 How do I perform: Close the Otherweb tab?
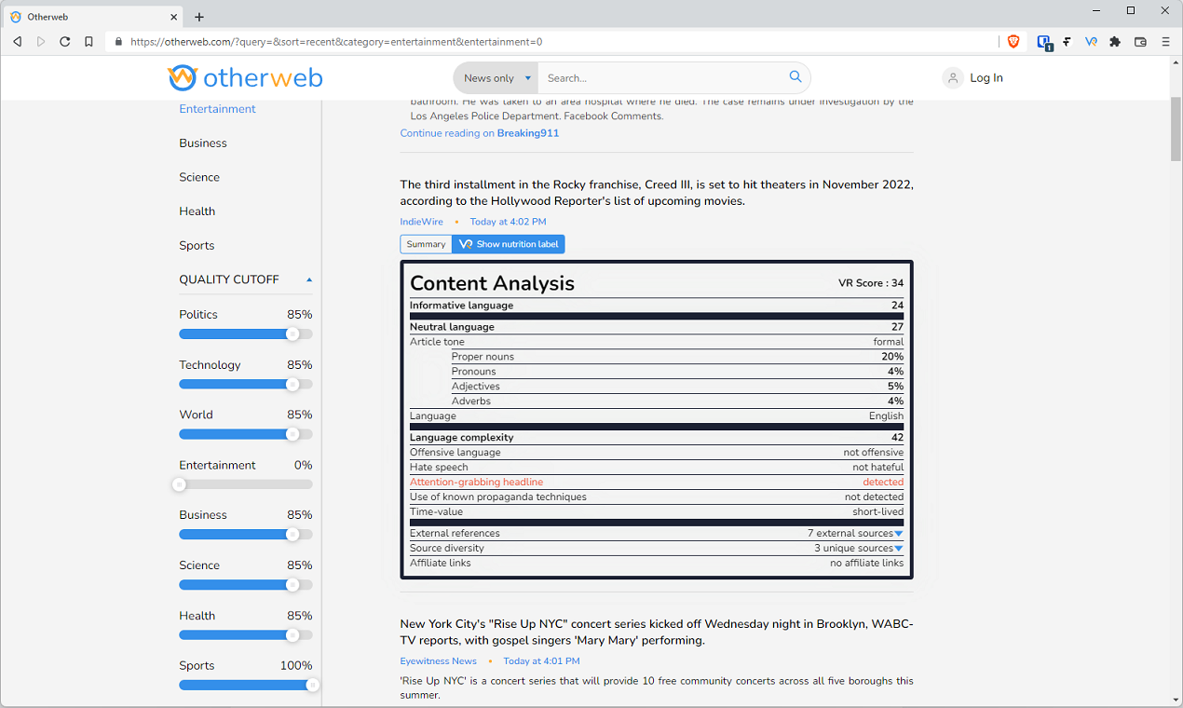(x=174, y=17)
